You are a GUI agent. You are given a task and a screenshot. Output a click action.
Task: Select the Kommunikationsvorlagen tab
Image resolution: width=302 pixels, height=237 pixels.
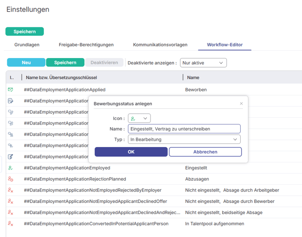click(x=160, y=45)
